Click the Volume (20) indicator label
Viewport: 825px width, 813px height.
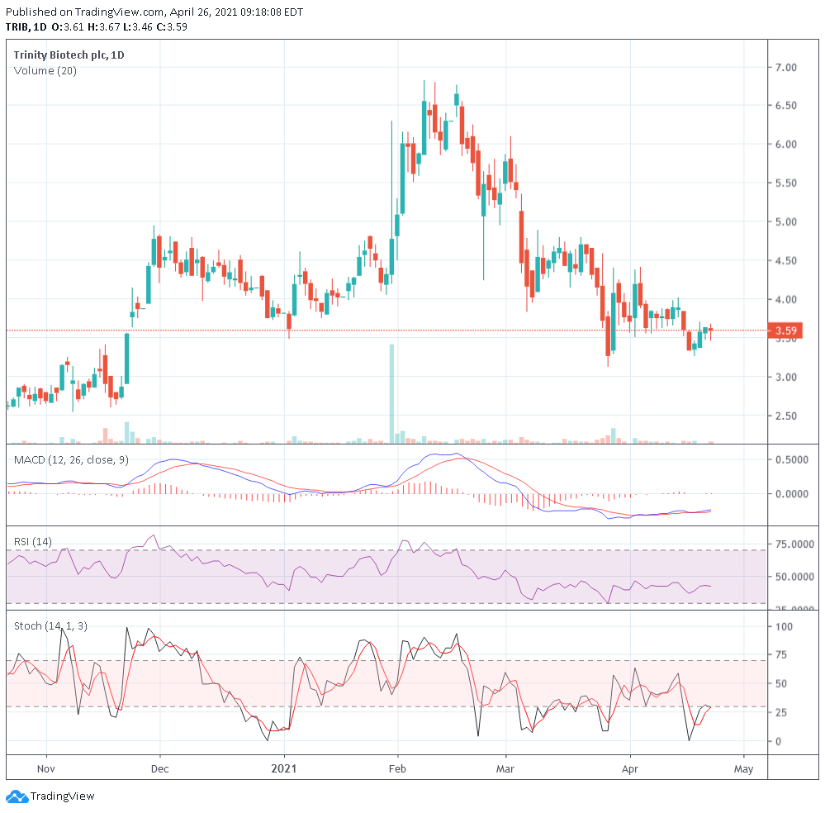(x=45, y=70)
